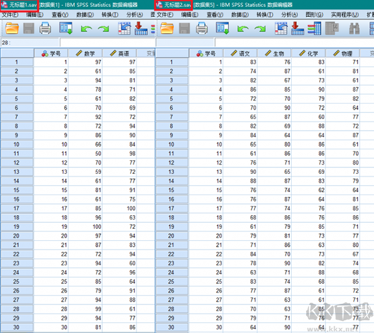Click Go to case icon in 无标题2.sav window
The image size is (374, 333).
click(x=278, y=27)
